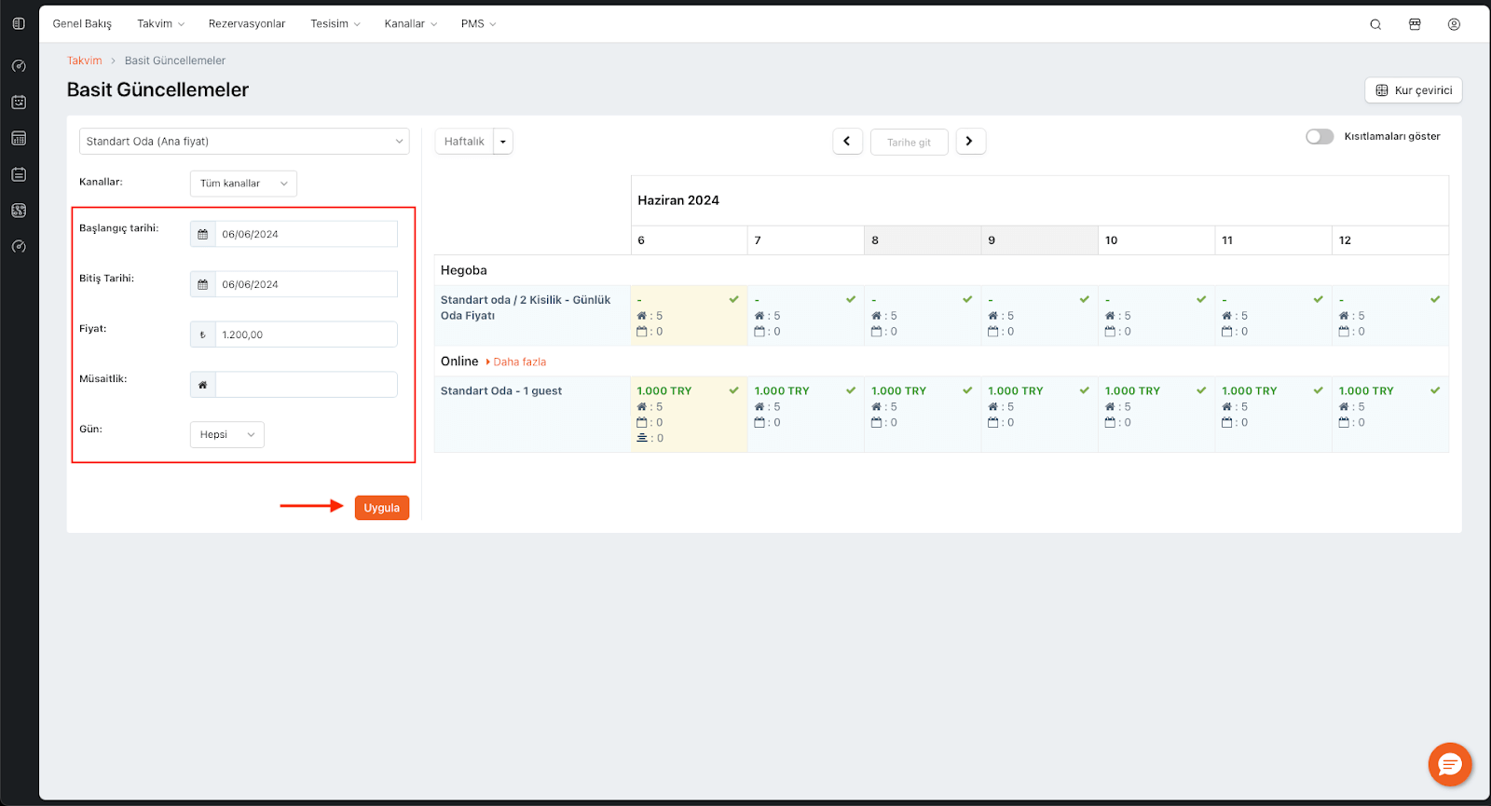Image resolution: width=1491 pixels, height=806 pixels.
Task: Open the Gün Hepsi dropdown
Action: (x=226, y=435)
